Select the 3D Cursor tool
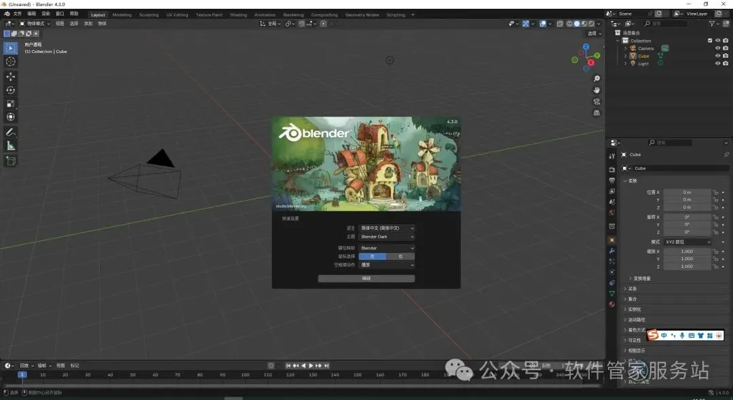The height and width of the screenshot is (400, 733). (11, 62)
